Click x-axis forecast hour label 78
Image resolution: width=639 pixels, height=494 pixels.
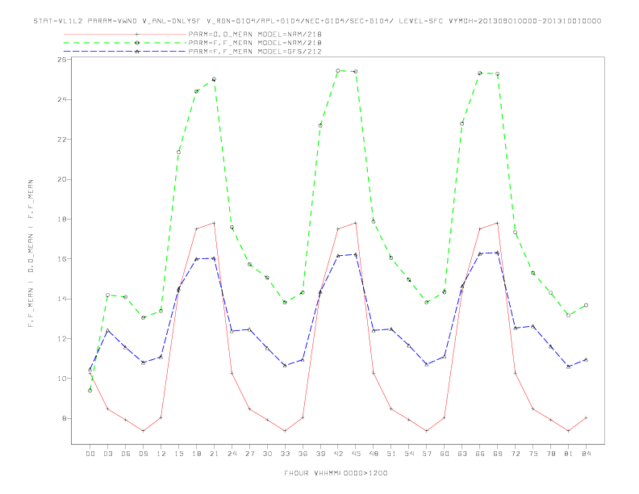tap(550, 454)
